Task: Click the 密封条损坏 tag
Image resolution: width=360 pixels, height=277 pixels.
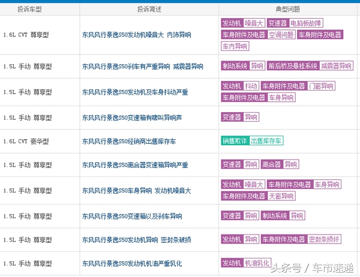Action: [x=324, y=239]
